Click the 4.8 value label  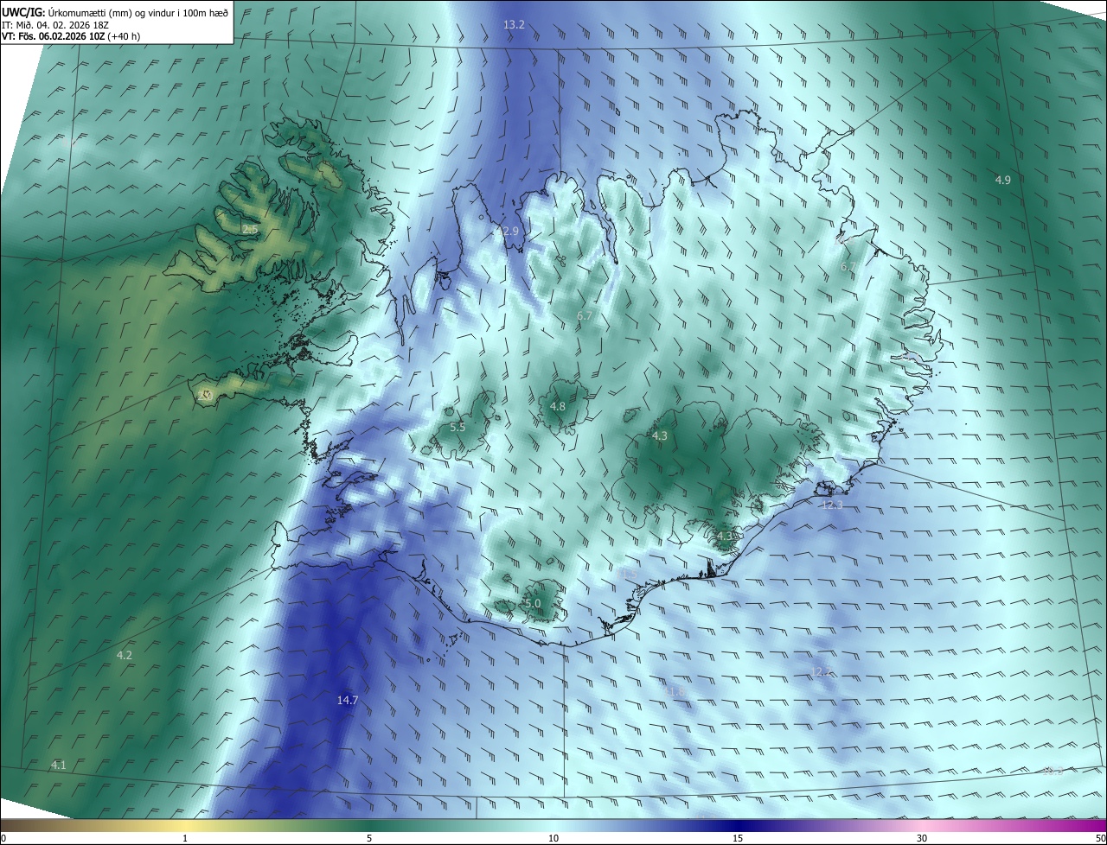pyautogui.click(x=558, y=407)
